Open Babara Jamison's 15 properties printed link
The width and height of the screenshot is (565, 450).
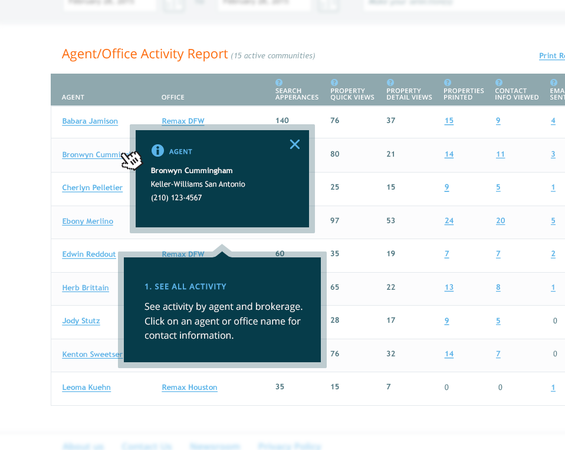(449, 120)
